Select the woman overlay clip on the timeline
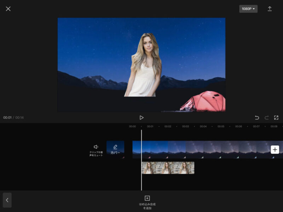283x212 pixels. 168,168
